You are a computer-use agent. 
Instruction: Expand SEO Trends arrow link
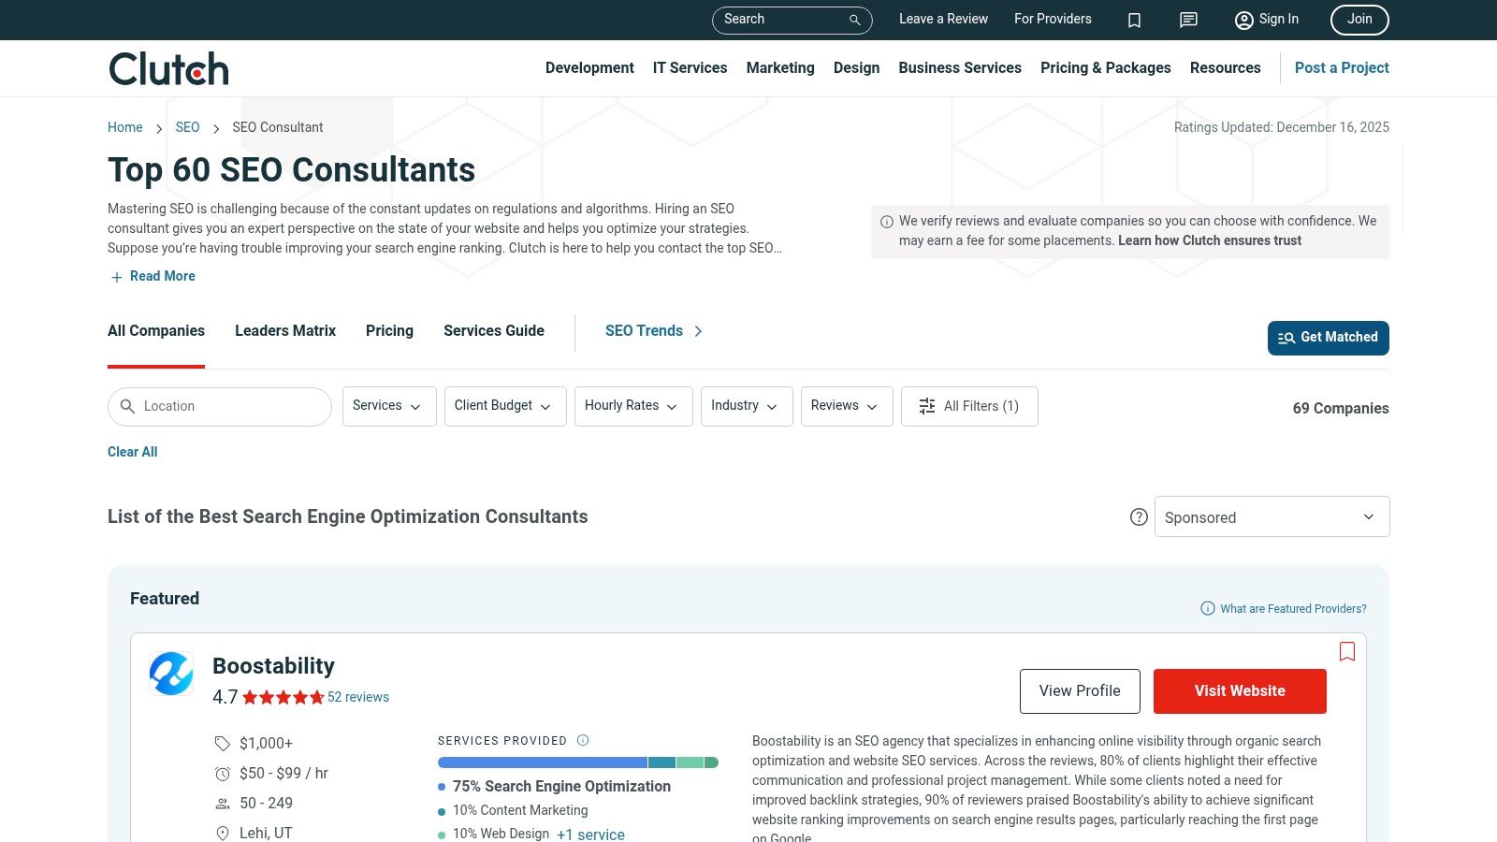(654, 331)
